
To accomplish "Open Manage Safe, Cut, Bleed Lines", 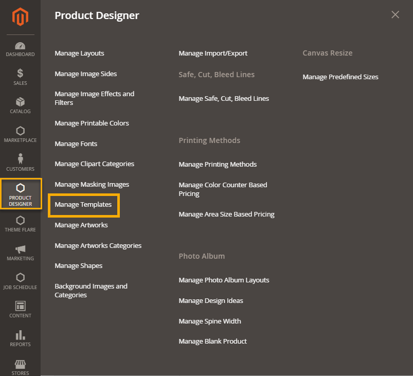I will coord(224,99).
